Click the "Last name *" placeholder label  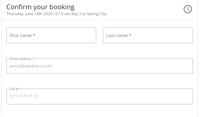tap(119, 36)
